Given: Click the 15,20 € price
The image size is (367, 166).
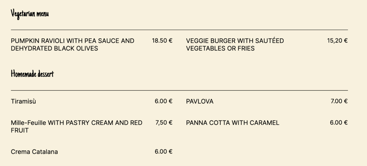Looking at the screenshot, I should (x=337, y=41).
